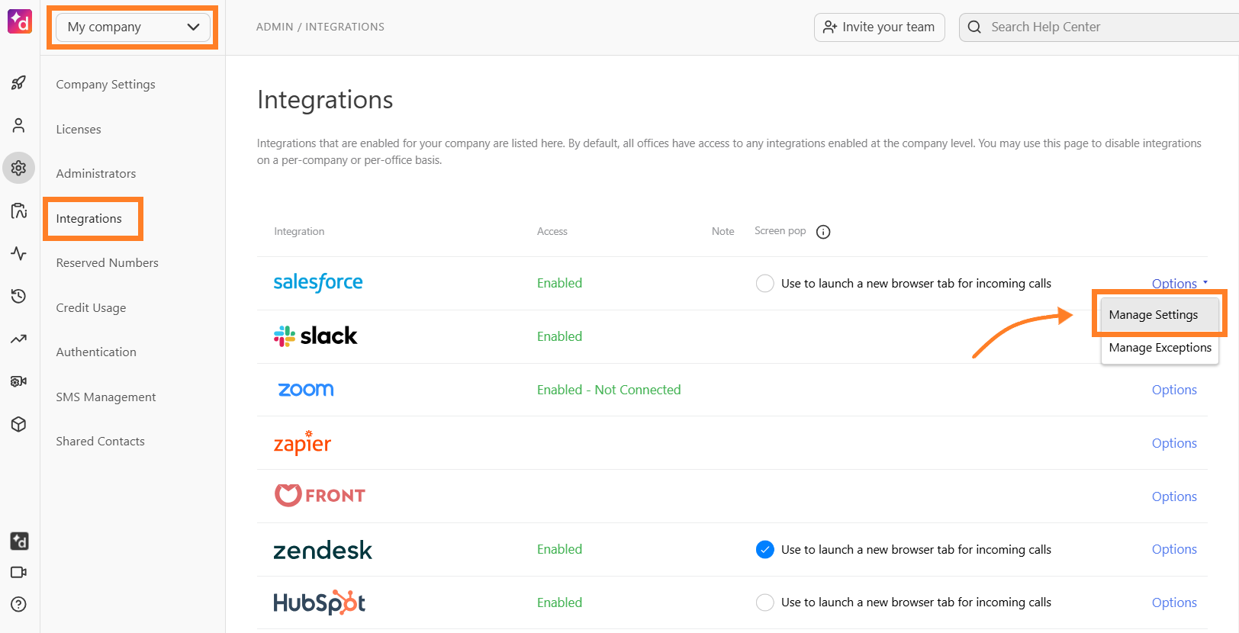The height and width of the screenshot is (633, 1239).
Task: Open Front Options dropdown
Action: 1174,496
